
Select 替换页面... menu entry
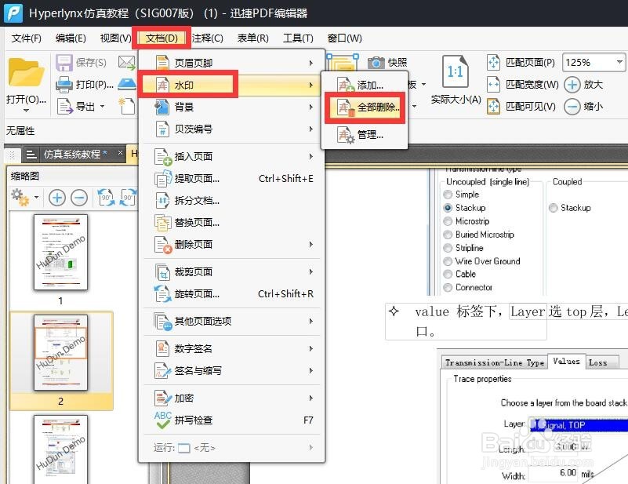pos(231,222)
